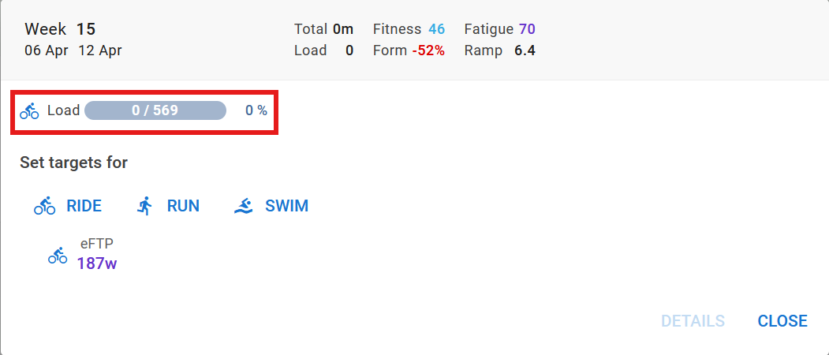Viewport: 829px width, 355px height.
Task: Click the 0 % load percentage
Action: (x=256, y=110)
